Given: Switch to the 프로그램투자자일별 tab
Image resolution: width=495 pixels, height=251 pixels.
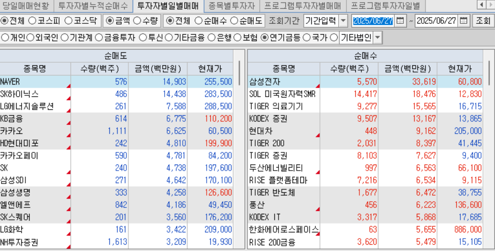Looking at the screenshot, I should click(x=385, y=5).
